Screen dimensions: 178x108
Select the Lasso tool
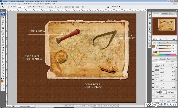[x=3, y=23]
